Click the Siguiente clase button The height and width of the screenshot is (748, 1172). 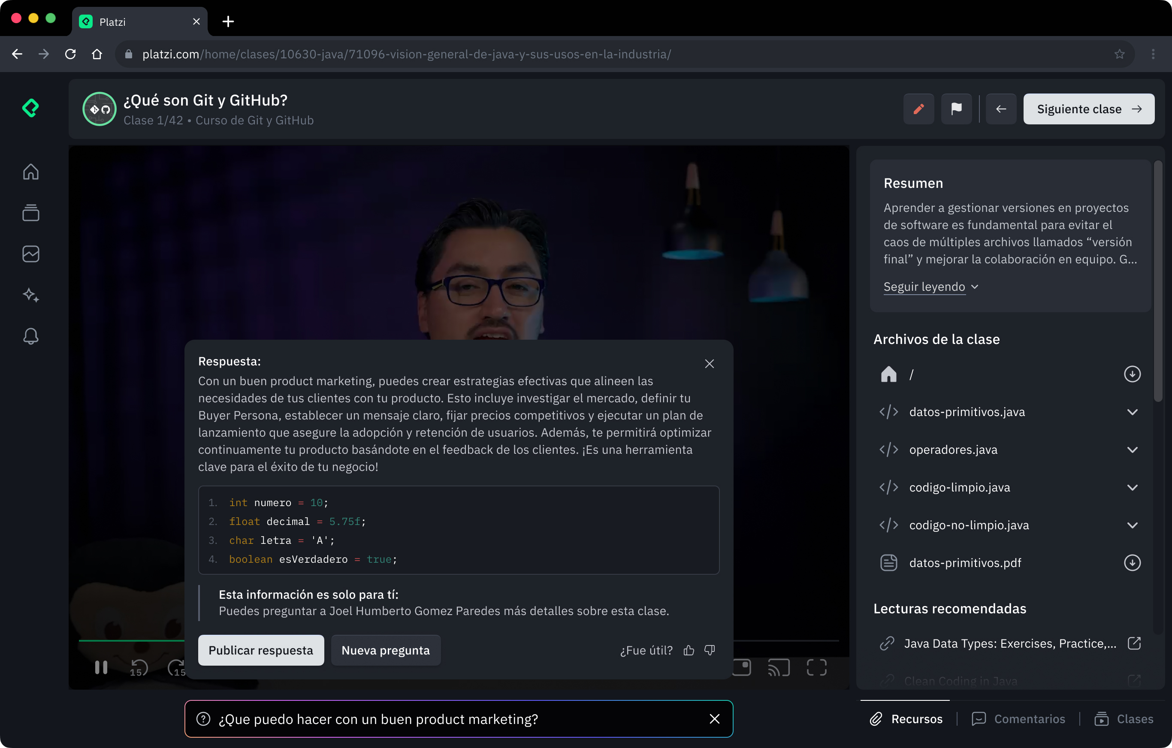(1088, 109)
